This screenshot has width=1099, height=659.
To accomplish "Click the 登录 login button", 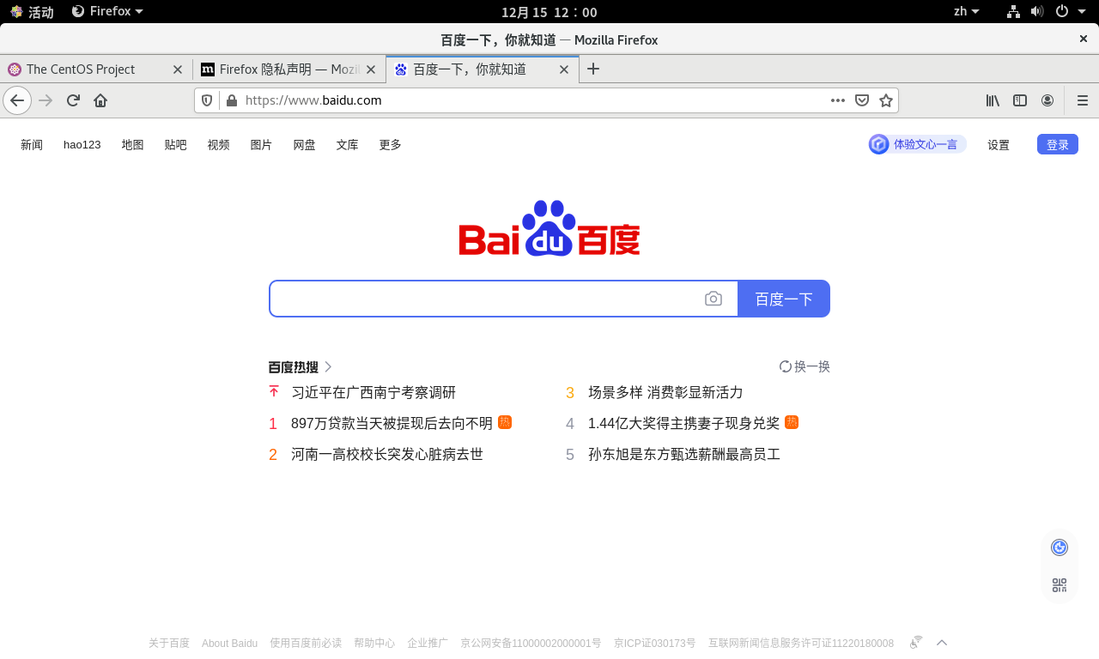I will click(x=1058, y=145).
